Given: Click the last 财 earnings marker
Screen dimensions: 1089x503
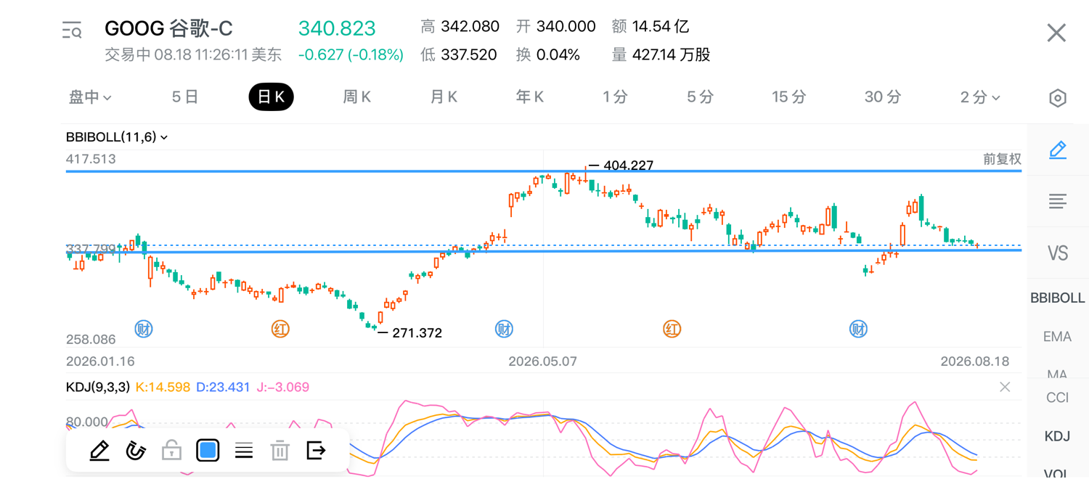Looking at the screenshot, I should pyautogui.click(x=858, y=330).
